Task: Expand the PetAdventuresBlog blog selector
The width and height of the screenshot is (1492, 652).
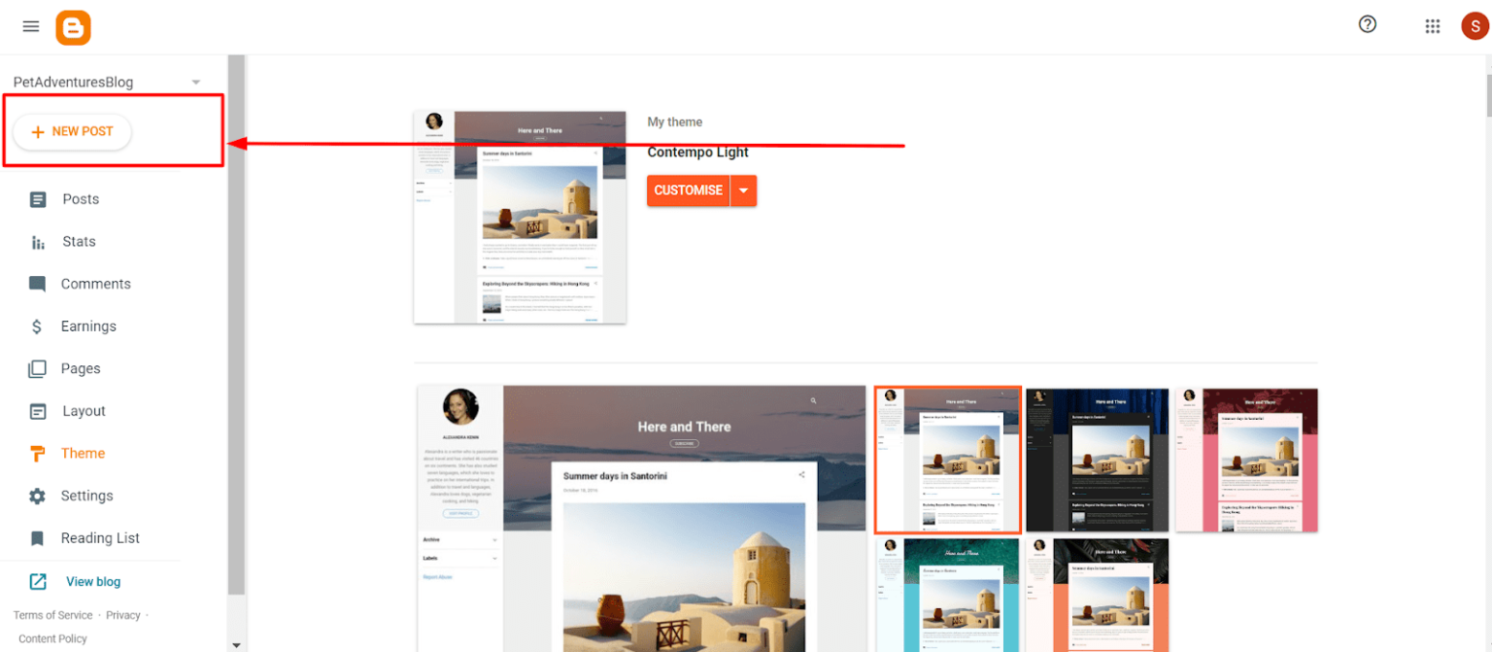Action: [x=195, y=82]
